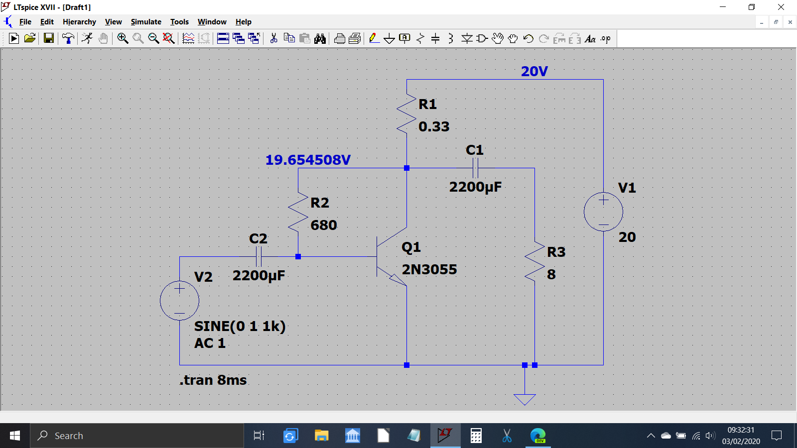The height and width of the screenshot is (448, 797).
Task: Click the Windows Start button
Action: click(15, 436)
